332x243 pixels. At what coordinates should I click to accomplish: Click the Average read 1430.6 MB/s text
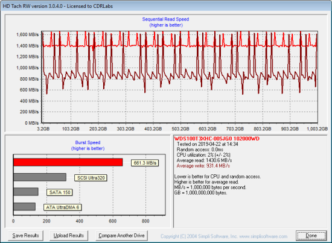[204, 160]
